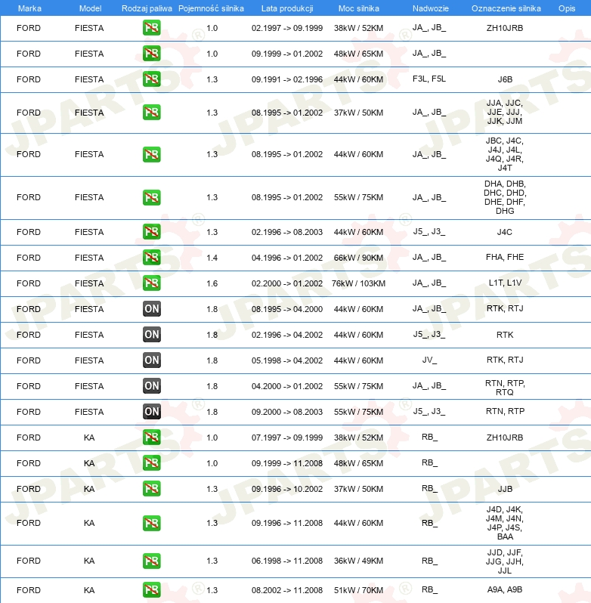Select the 09.2000 -> 08.2003 production date cell
591x603 pixels.
click(287, 412)
